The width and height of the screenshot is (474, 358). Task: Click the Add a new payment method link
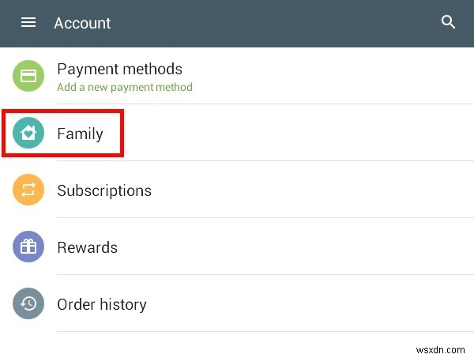click(x=125, y=87)
